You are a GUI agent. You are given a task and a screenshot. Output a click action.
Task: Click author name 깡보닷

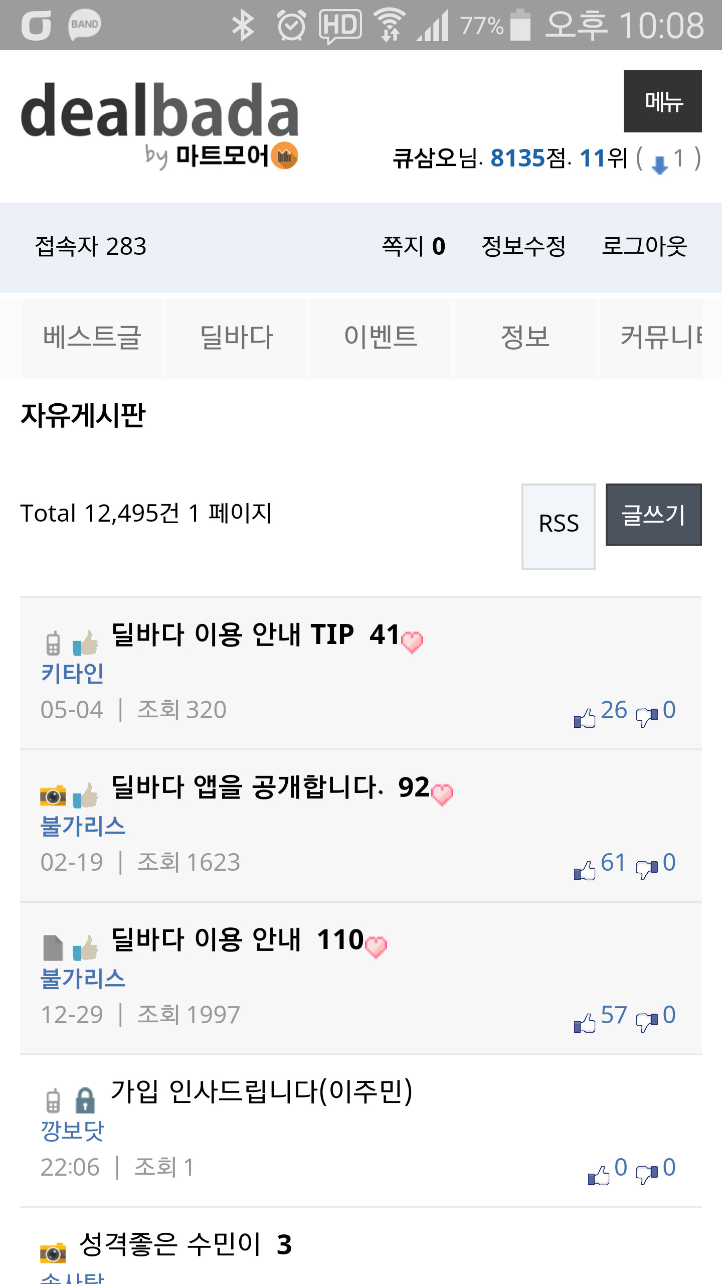pos(72,1131)
